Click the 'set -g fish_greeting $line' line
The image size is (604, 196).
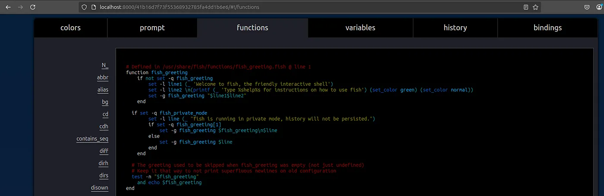196,142
